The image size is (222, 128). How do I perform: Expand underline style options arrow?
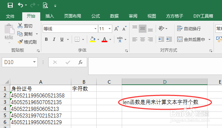(68, 39)
